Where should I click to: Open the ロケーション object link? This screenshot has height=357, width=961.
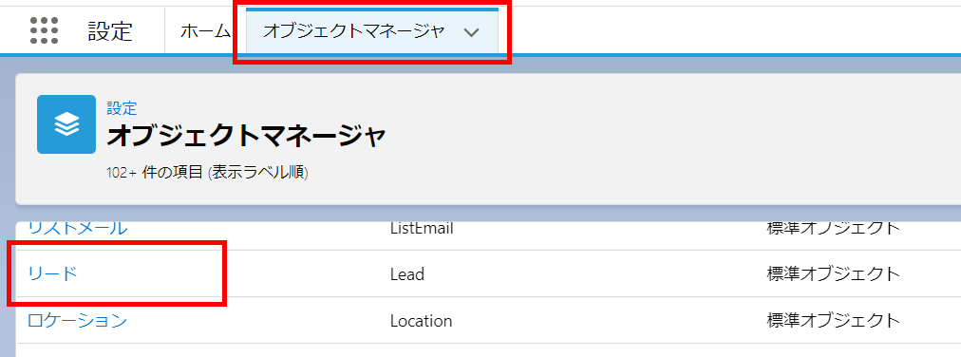pyautogui.click(x=77, y=320)
